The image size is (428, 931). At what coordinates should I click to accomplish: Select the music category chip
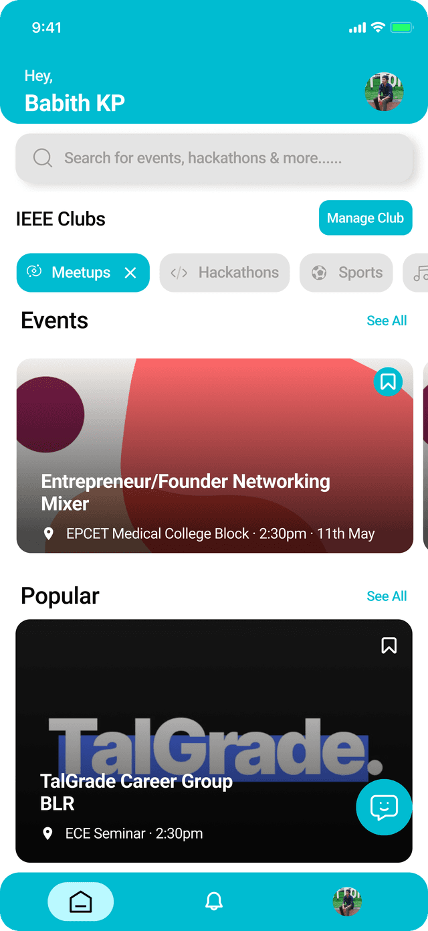418,272
